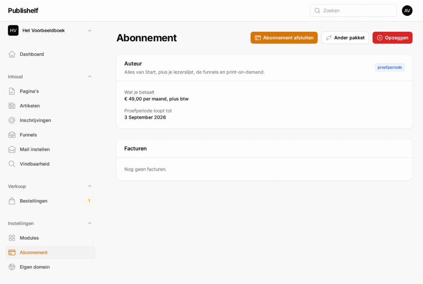This screenshot has width=423, height=284.
Task: Open Dashboard via the house icon
Action: click(12, 54)
